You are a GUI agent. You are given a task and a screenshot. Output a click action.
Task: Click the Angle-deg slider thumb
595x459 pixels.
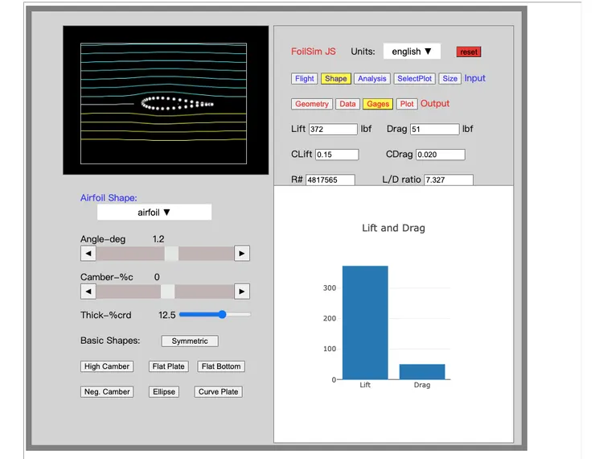[171, 254]
